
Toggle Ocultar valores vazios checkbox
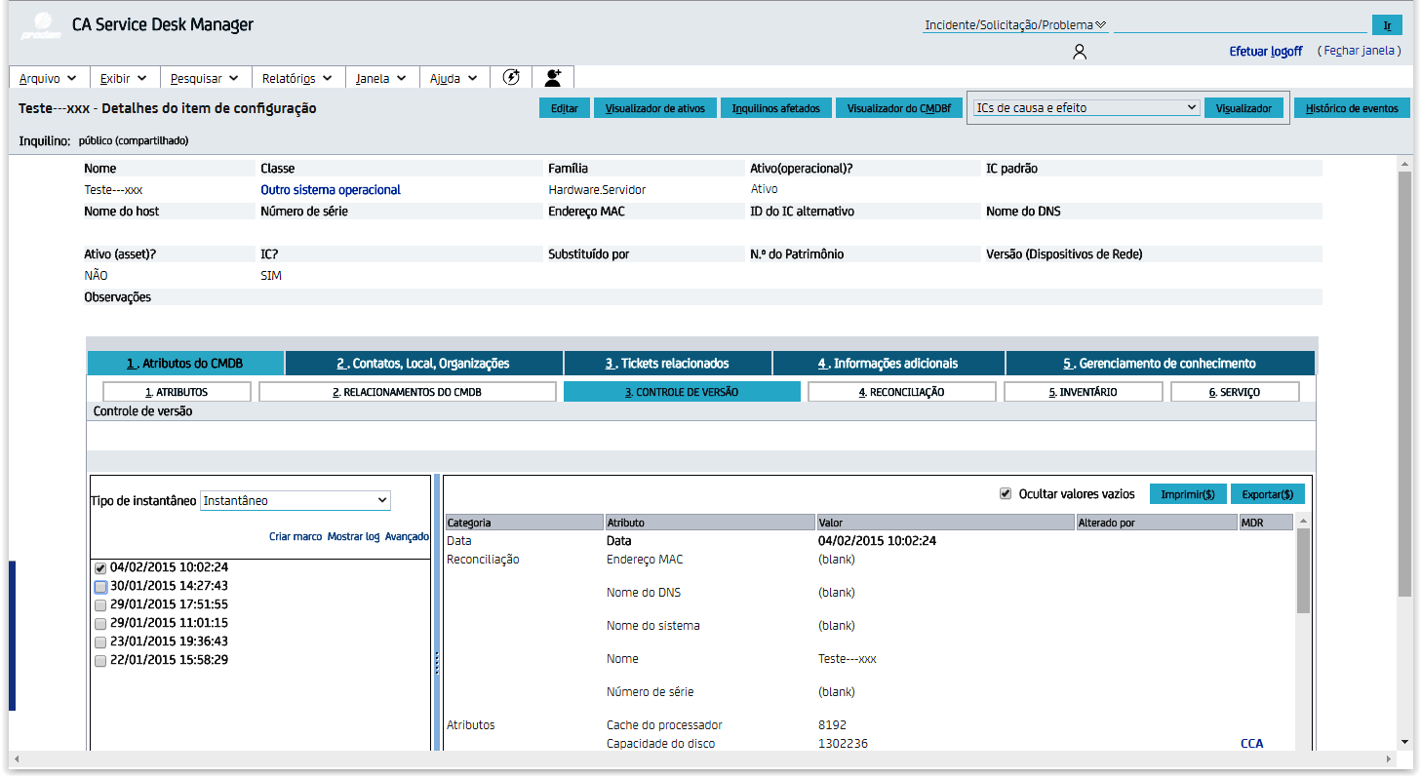pos(1006,494)
